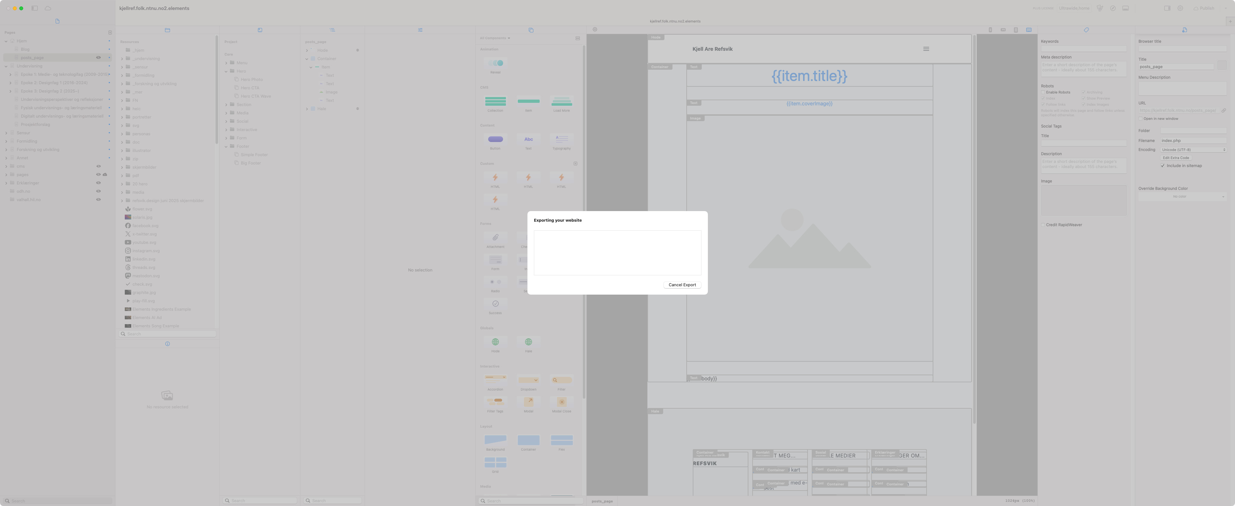Expand the Undervisning page group
This screenshot has height=506, width=1235.
(x=6, y=66)
